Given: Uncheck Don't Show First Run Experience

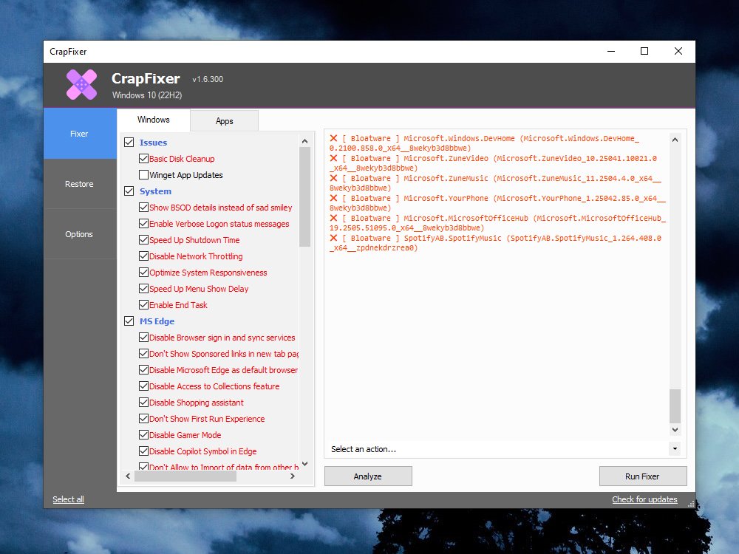Looking at the screenshot, I should [144, 418].
